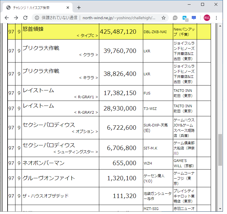The width and height of the screenshot is (227, 214).
Task: Click the location Newパンアップ（千葉）
Action: point(184,32)
